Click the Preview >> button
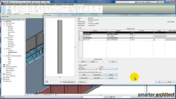Image resolution: width=176 pixels, height=99 pixels. [82, 82]
